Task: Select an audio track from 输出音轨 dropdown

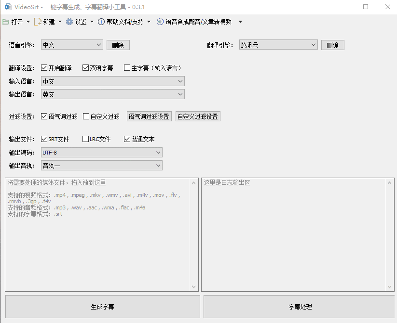Action: [159, 165]
